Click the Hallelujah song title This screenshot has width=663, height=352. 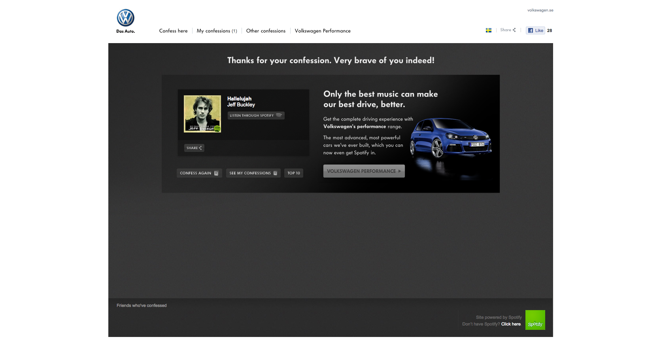[x=239, y=99]
